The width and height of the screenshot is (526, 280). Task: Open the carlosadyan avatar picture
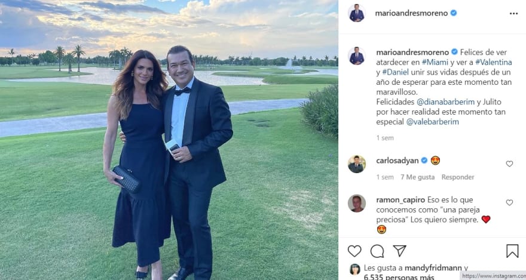tap(357, 164)
